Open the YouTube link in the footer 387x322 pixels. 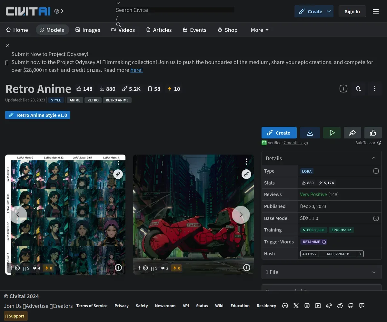(318, 306)
